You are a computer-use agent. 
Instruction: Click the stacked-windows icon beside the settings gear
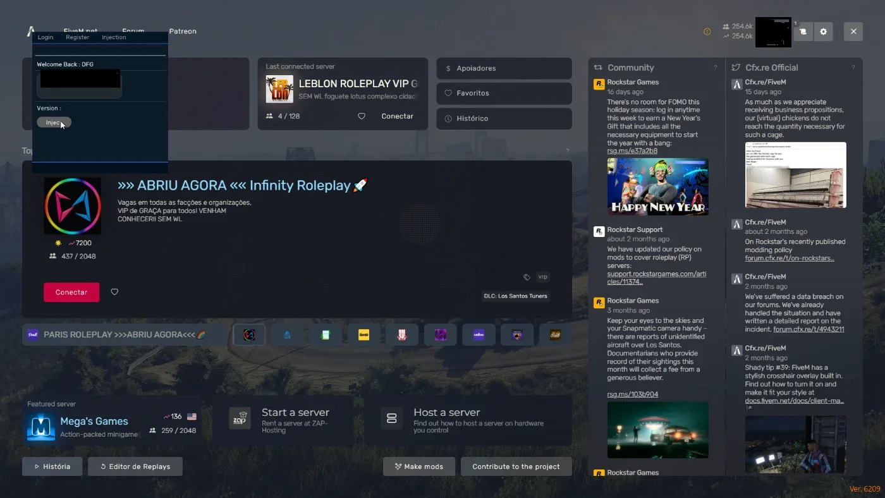803,32
